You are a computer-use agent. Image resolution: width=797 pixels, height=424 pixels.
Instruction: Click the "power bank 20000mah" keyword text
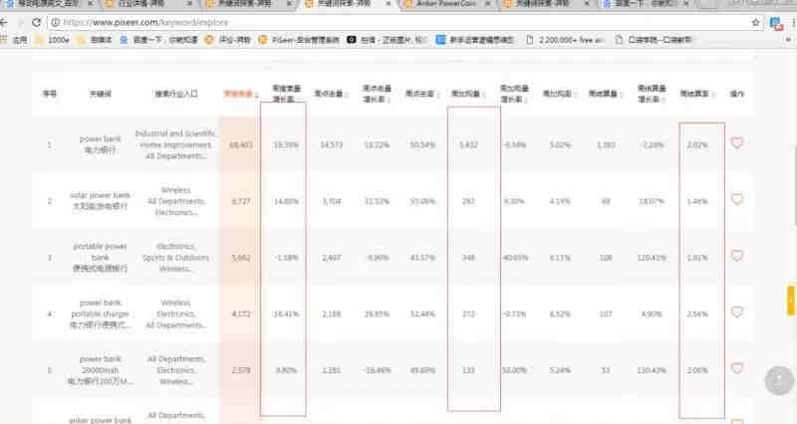(x=100, y=364)
